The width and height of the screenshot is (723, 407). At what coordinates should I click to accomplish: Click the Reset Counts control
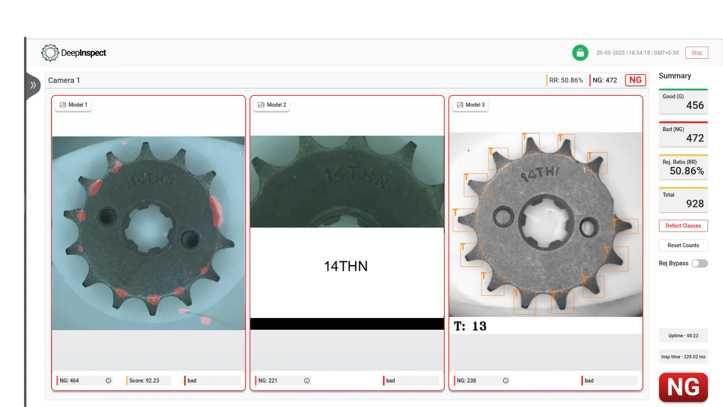pos(683,245)
